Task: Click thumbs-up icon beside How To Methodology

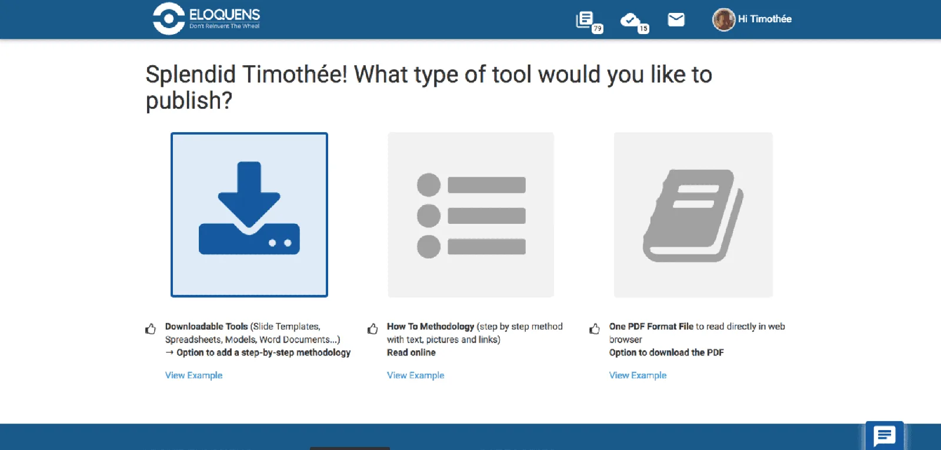Action: click(372, 328)
